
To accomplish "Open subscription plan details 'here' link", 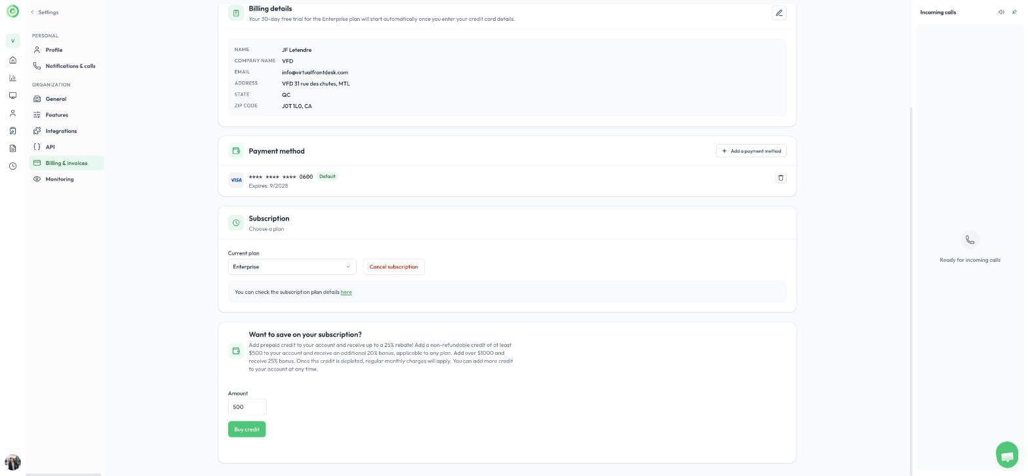I will pos(346,292).
